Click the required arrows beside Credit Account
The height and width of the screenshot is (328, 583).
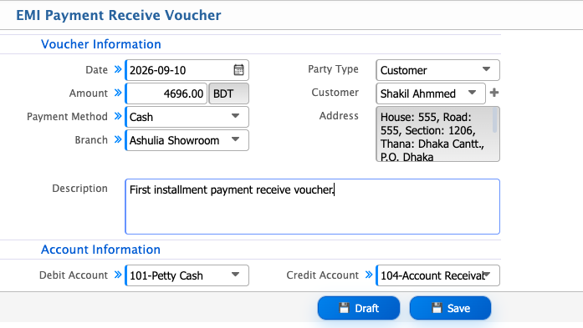369,275
